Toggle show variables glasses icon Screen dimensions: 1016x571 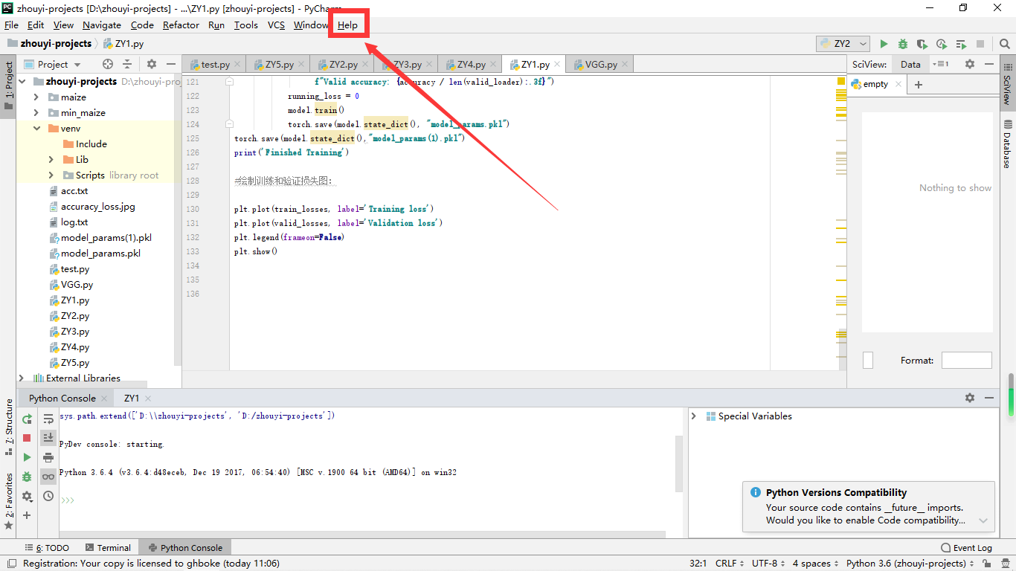point(48,477)
